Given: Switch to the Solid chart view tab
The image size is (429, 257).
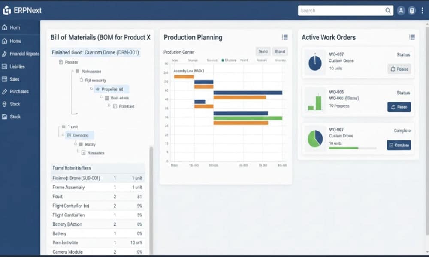Looking at the screenshot, I should (264, 51).
